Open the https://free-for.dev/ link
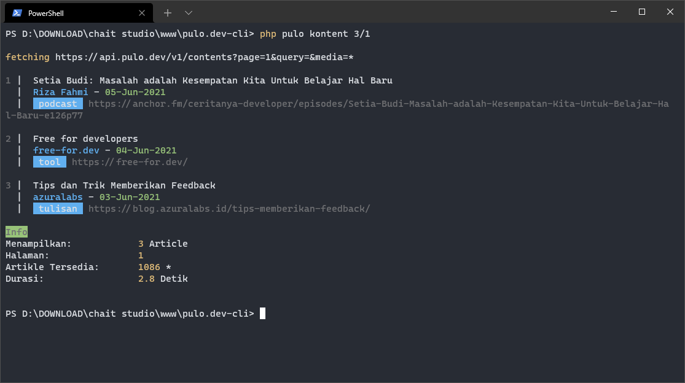The width and height of the screenshot is (685, 383). (130, 162)
